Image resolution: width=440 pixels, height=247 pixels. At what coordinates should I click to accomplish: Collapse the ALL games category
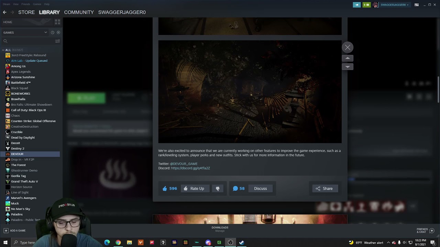(3, 50)
